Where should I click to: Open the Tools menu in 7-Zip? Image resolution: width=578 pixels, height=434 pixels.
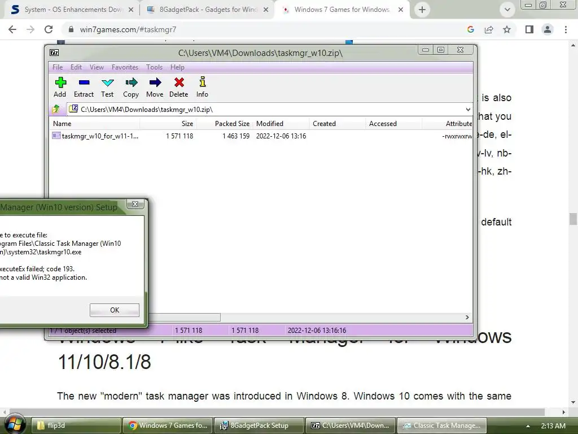[x=154, y=67]
